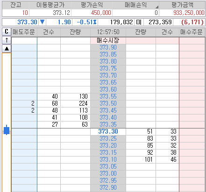Click price 373.15 in the ladder
The height and width of the screenshot is (192, 206).
coord(108,153)
